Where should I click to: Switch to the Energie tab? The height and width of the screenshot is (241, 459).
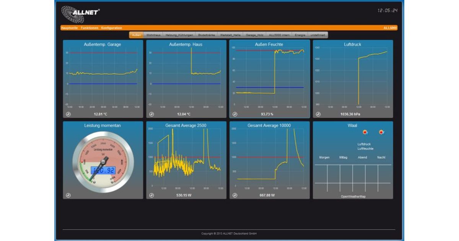pyautogui.click(x=300, y=35)
